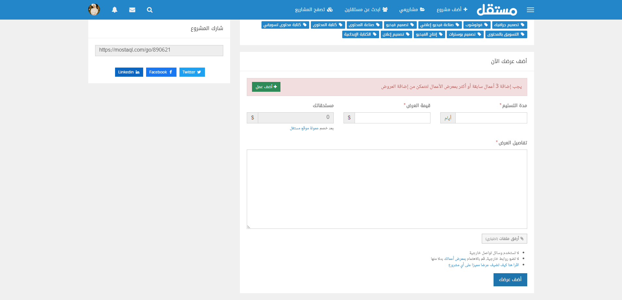Go to أضف مشروع in navbar
Screen dimensions: 622x300
click(452, 9)
